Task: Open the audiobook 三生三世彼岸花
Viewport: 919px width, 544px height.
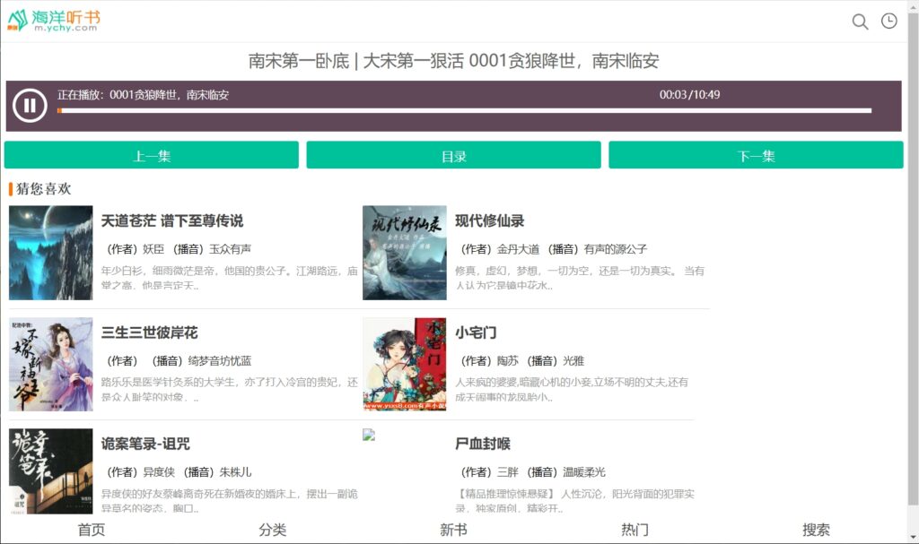Action: (x=153, y=332)
